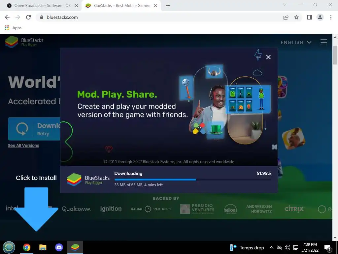Open the Temps drop weather widget
Image resolution: width=338 pixels, height=254 pixels.
click(x=247, y=247)
